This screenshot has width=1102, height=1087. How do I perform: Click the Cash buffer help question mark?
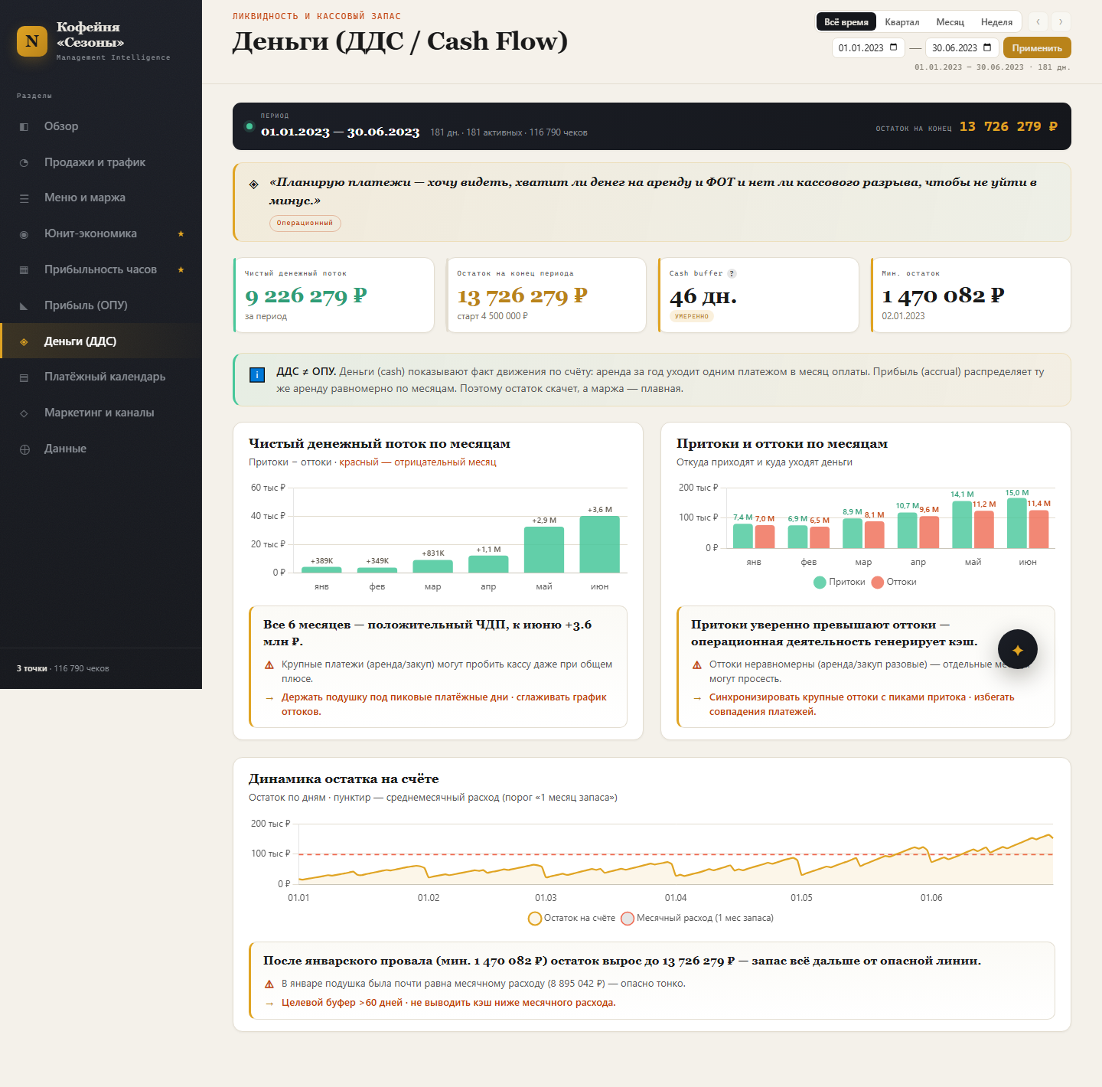(732, 273)
